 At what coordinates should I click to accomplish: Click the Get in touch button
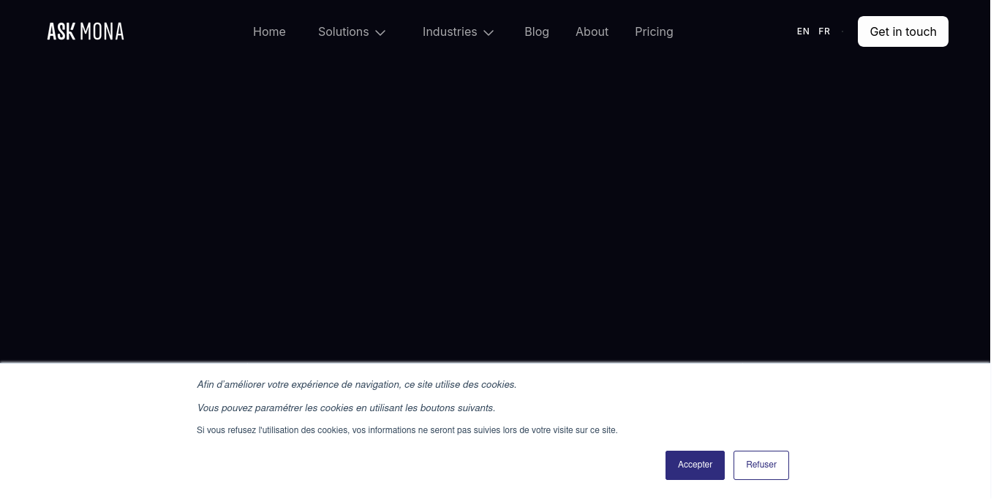click(x=902, y=31)
